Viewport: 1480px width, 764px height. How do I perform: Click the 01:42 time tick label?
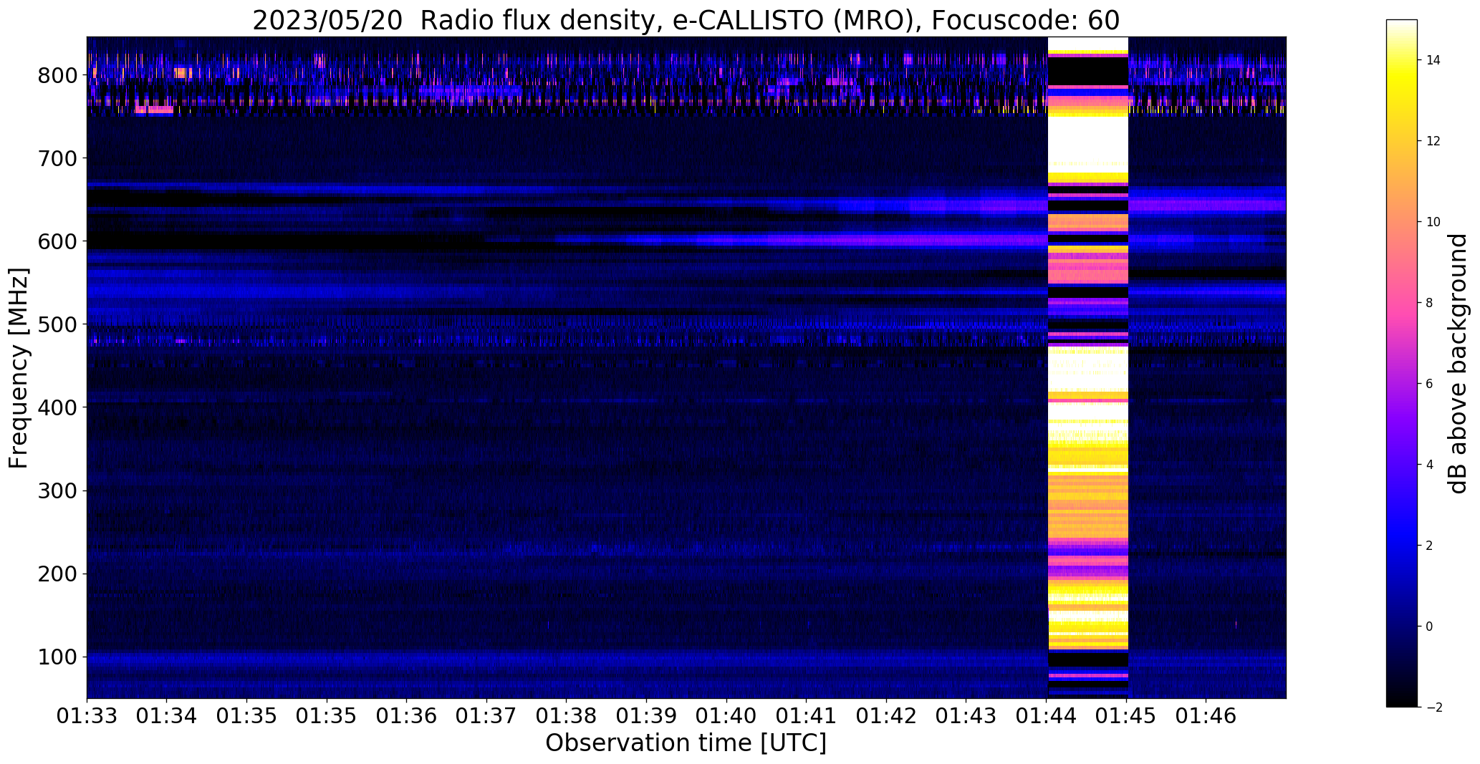887,715
